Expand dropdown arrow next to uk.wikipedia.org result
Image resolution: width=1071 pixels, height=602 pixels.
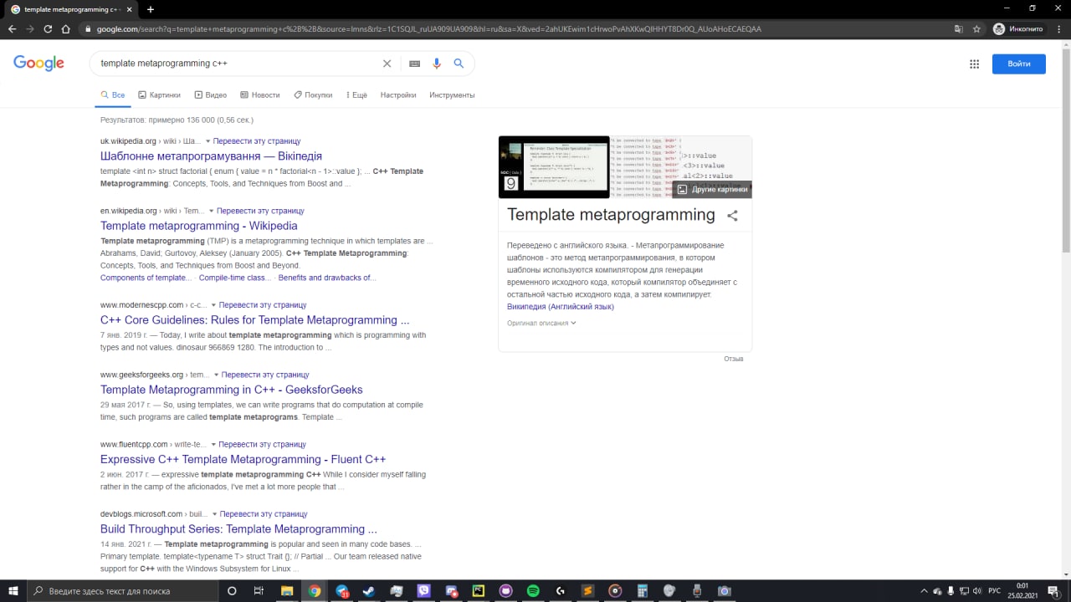pyautogui.click(x=208, y=142)
